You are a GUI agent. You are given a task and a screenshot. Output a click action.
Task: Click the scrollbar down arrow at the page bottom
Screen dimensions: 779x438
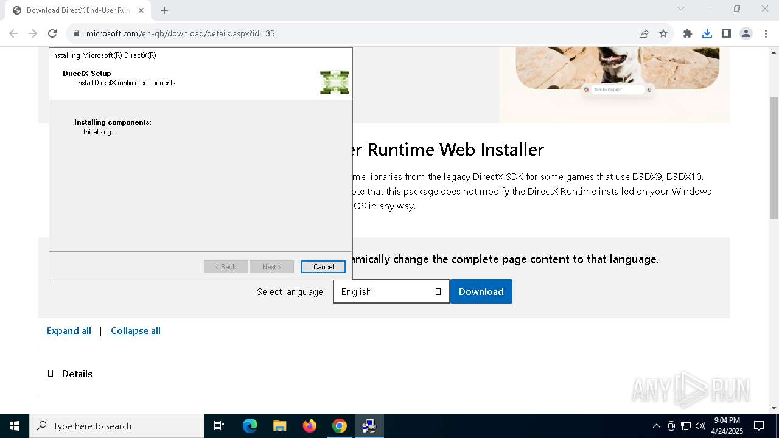coord(774,408)
